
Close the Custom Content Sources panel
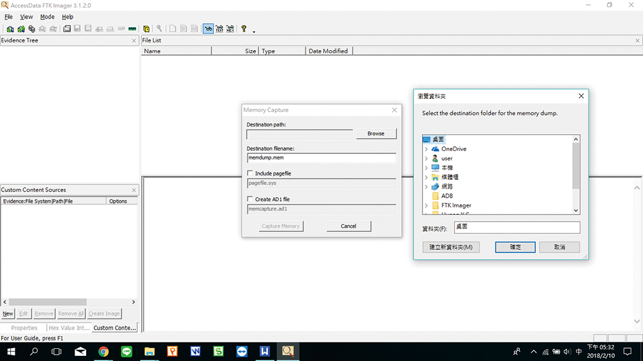click(x=134, y=190)
